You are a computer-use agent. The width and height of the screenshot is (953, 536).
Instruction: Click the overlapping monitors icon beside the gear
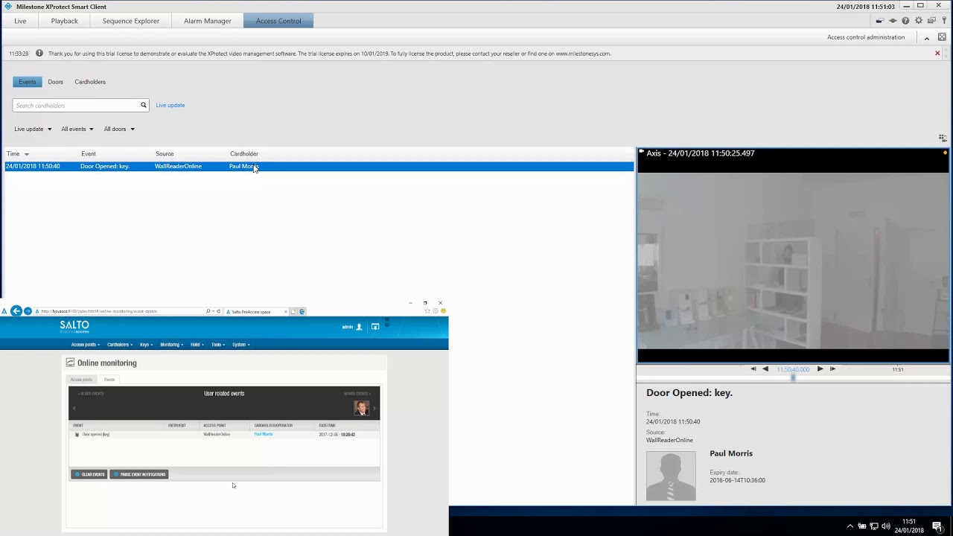point(931,20)
